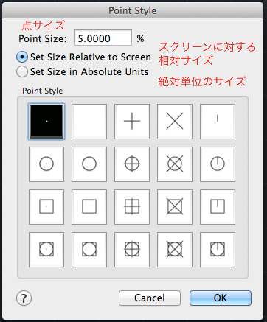
Task: Select circle with center dot point style
Action: coord(46,164)
